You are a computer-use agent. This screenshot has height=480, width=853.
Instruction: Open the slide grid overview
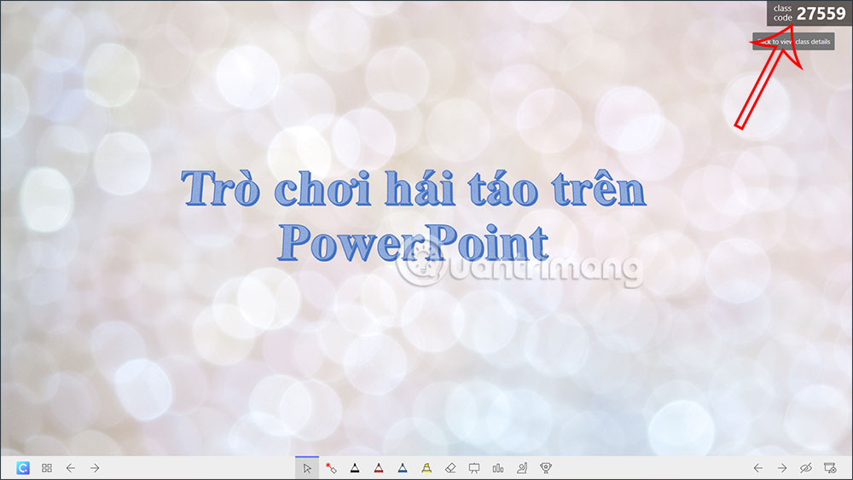[x=47, y=468]
